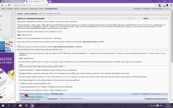Open the Помощь menu in the top bar

tap(41, 9)
